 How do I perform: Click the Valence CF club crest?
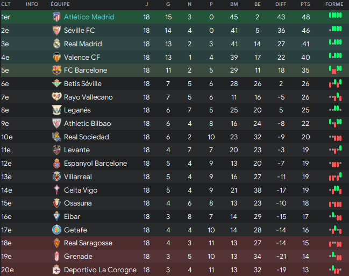coord(56,57)
